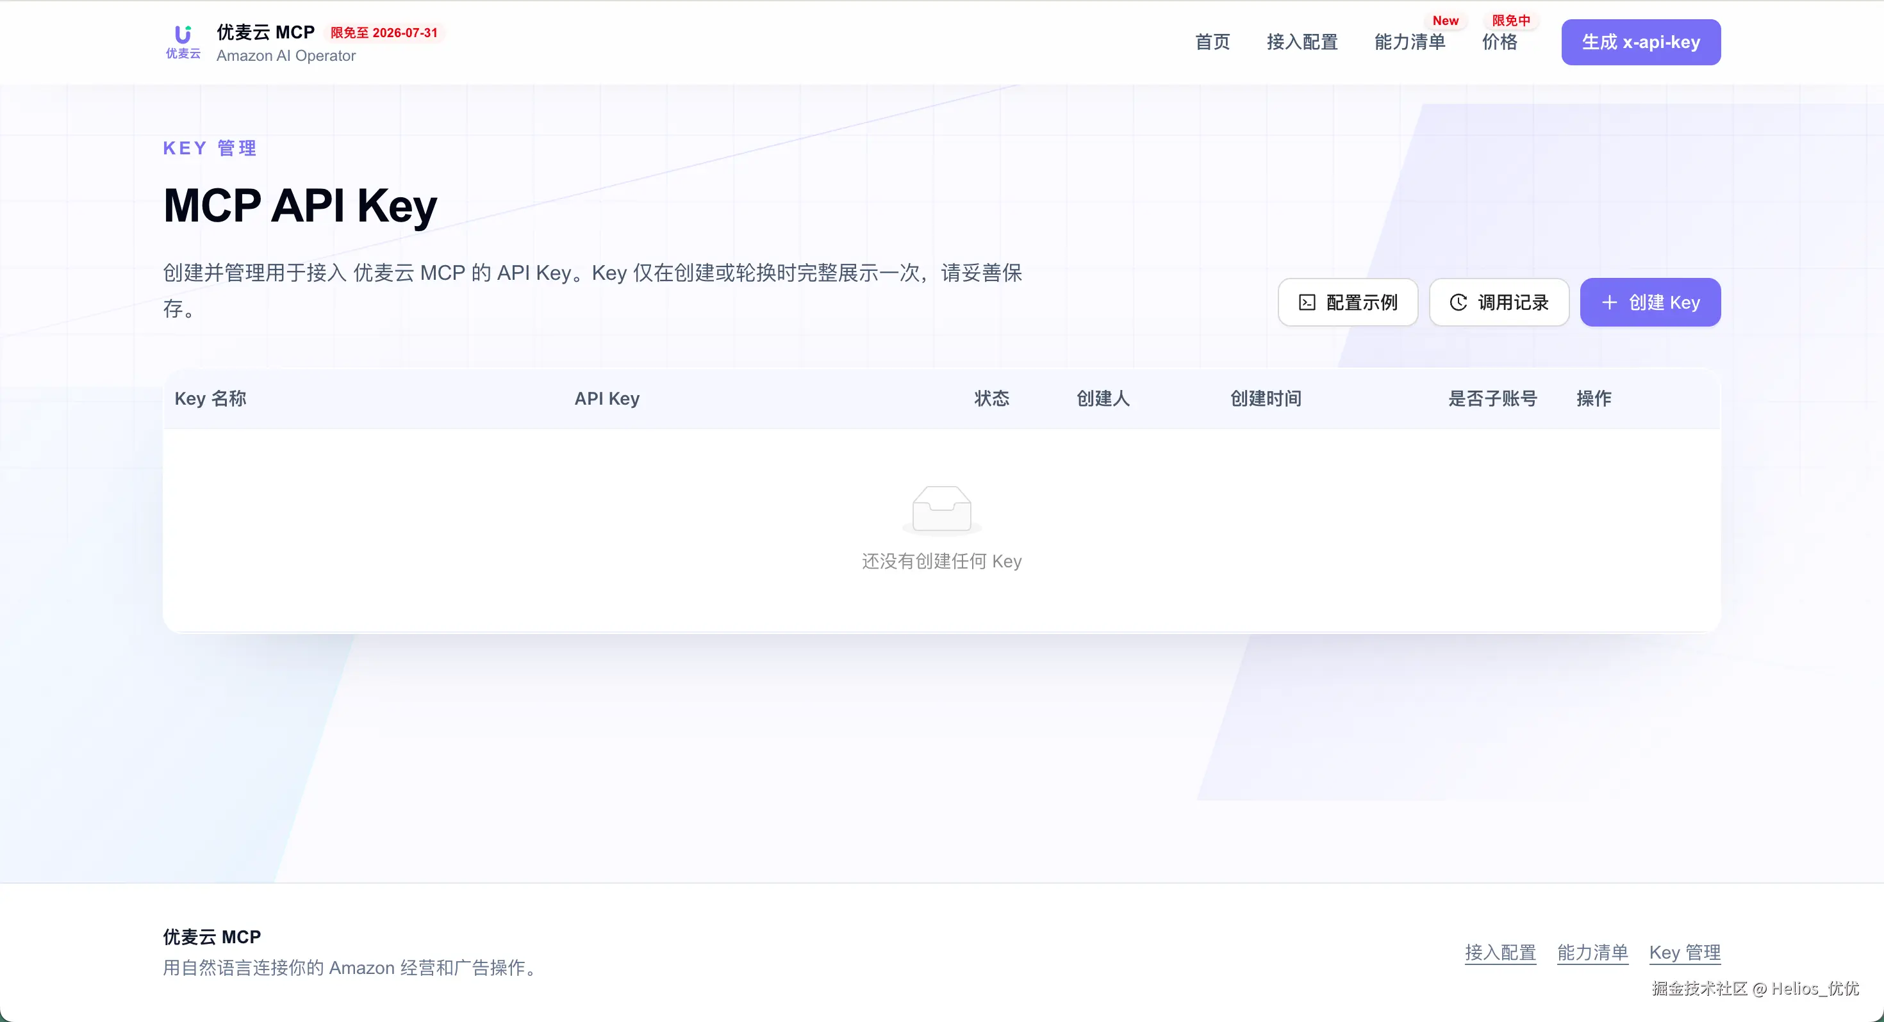Click the footer 优麦云 MCP title
This screenshot has height=1022, width=1884.
tap(212, 937)
